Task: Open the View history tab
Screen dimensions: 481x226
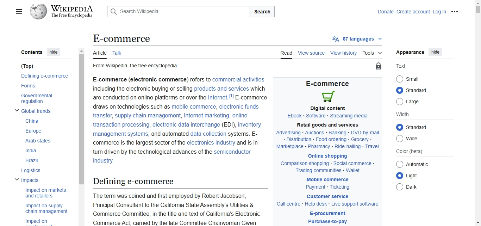Action: (343, 53)
